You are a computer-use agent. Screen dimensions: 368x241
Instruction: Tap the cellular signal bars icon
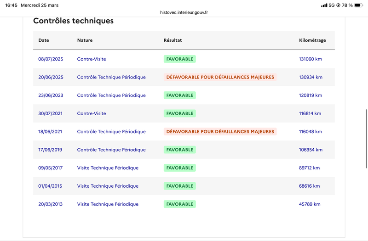(x=324, y=5)
